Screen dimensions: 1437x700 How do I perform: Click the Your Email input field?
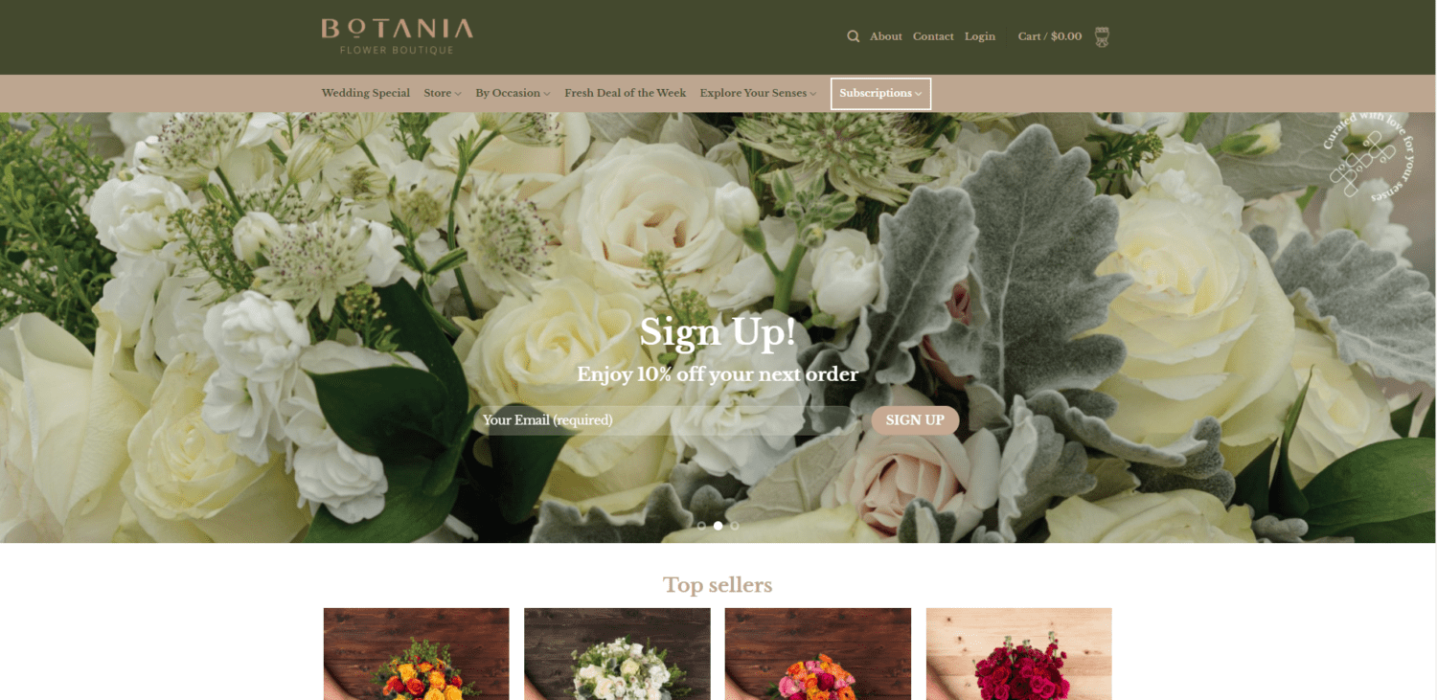[x=668, y=420]
